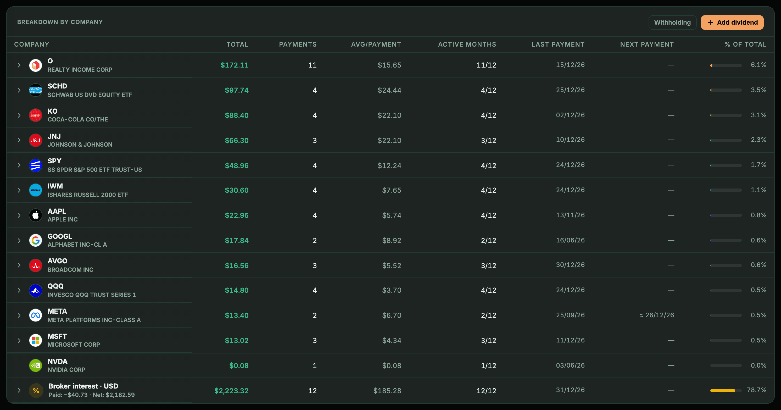The width and height of the screenshot is (781, 410).
Task: Click the $185.28 average payment value
Action: click(x=387, y=391)
